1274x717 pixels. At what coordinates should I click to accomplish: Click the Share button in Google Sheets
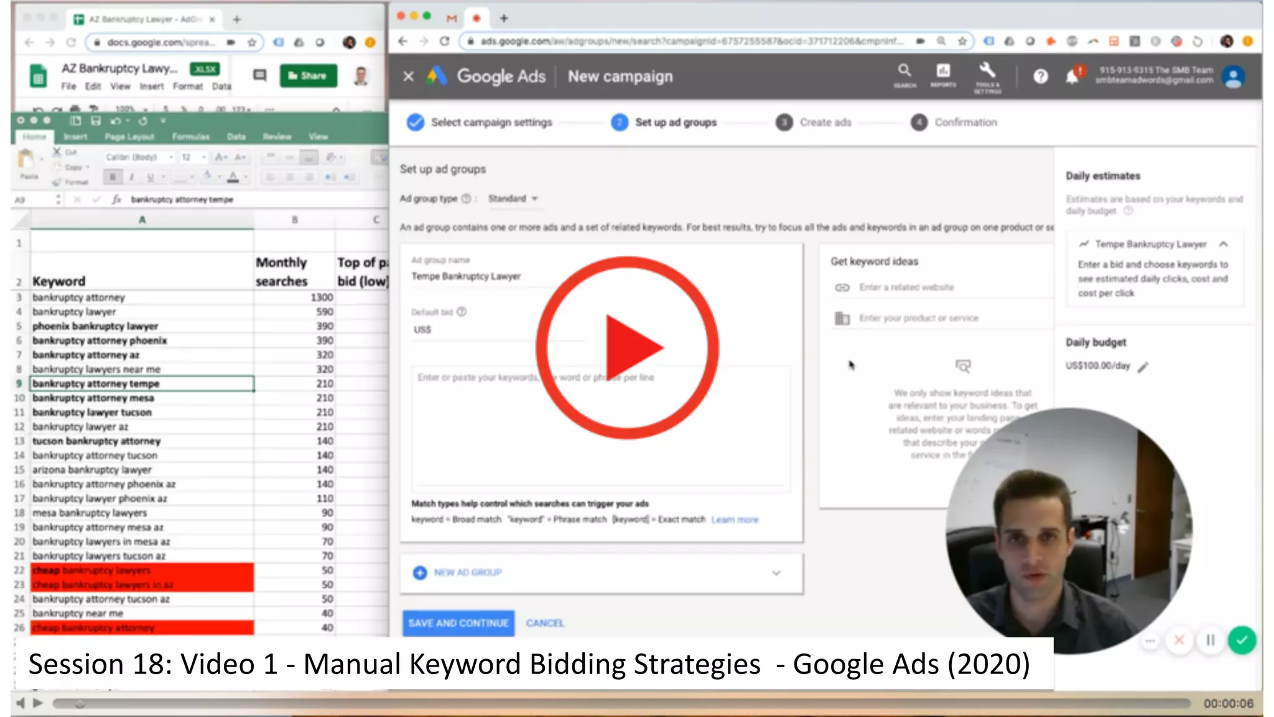coord(308,75)
